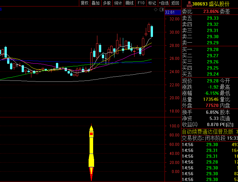Open F10 company information

141,3
